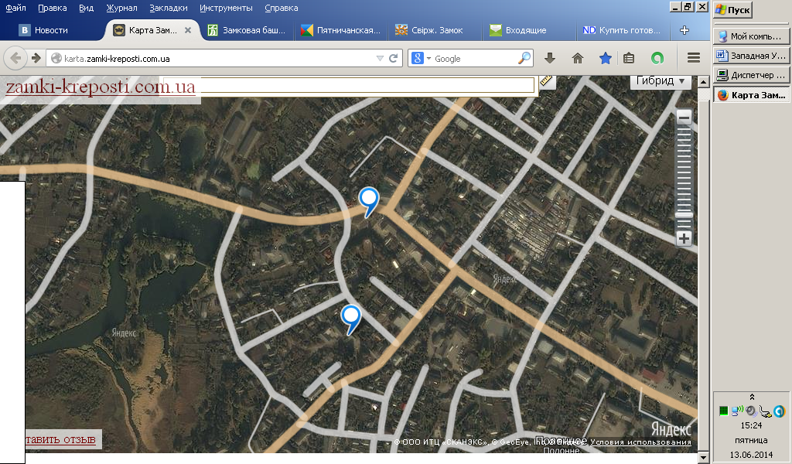Open a new tab with the plus icon

tap(684, 30)
